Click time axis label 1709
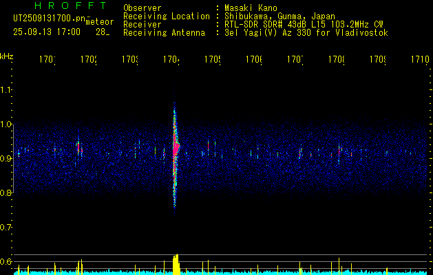The image size is (433, 275). click(x=378, y=60)
